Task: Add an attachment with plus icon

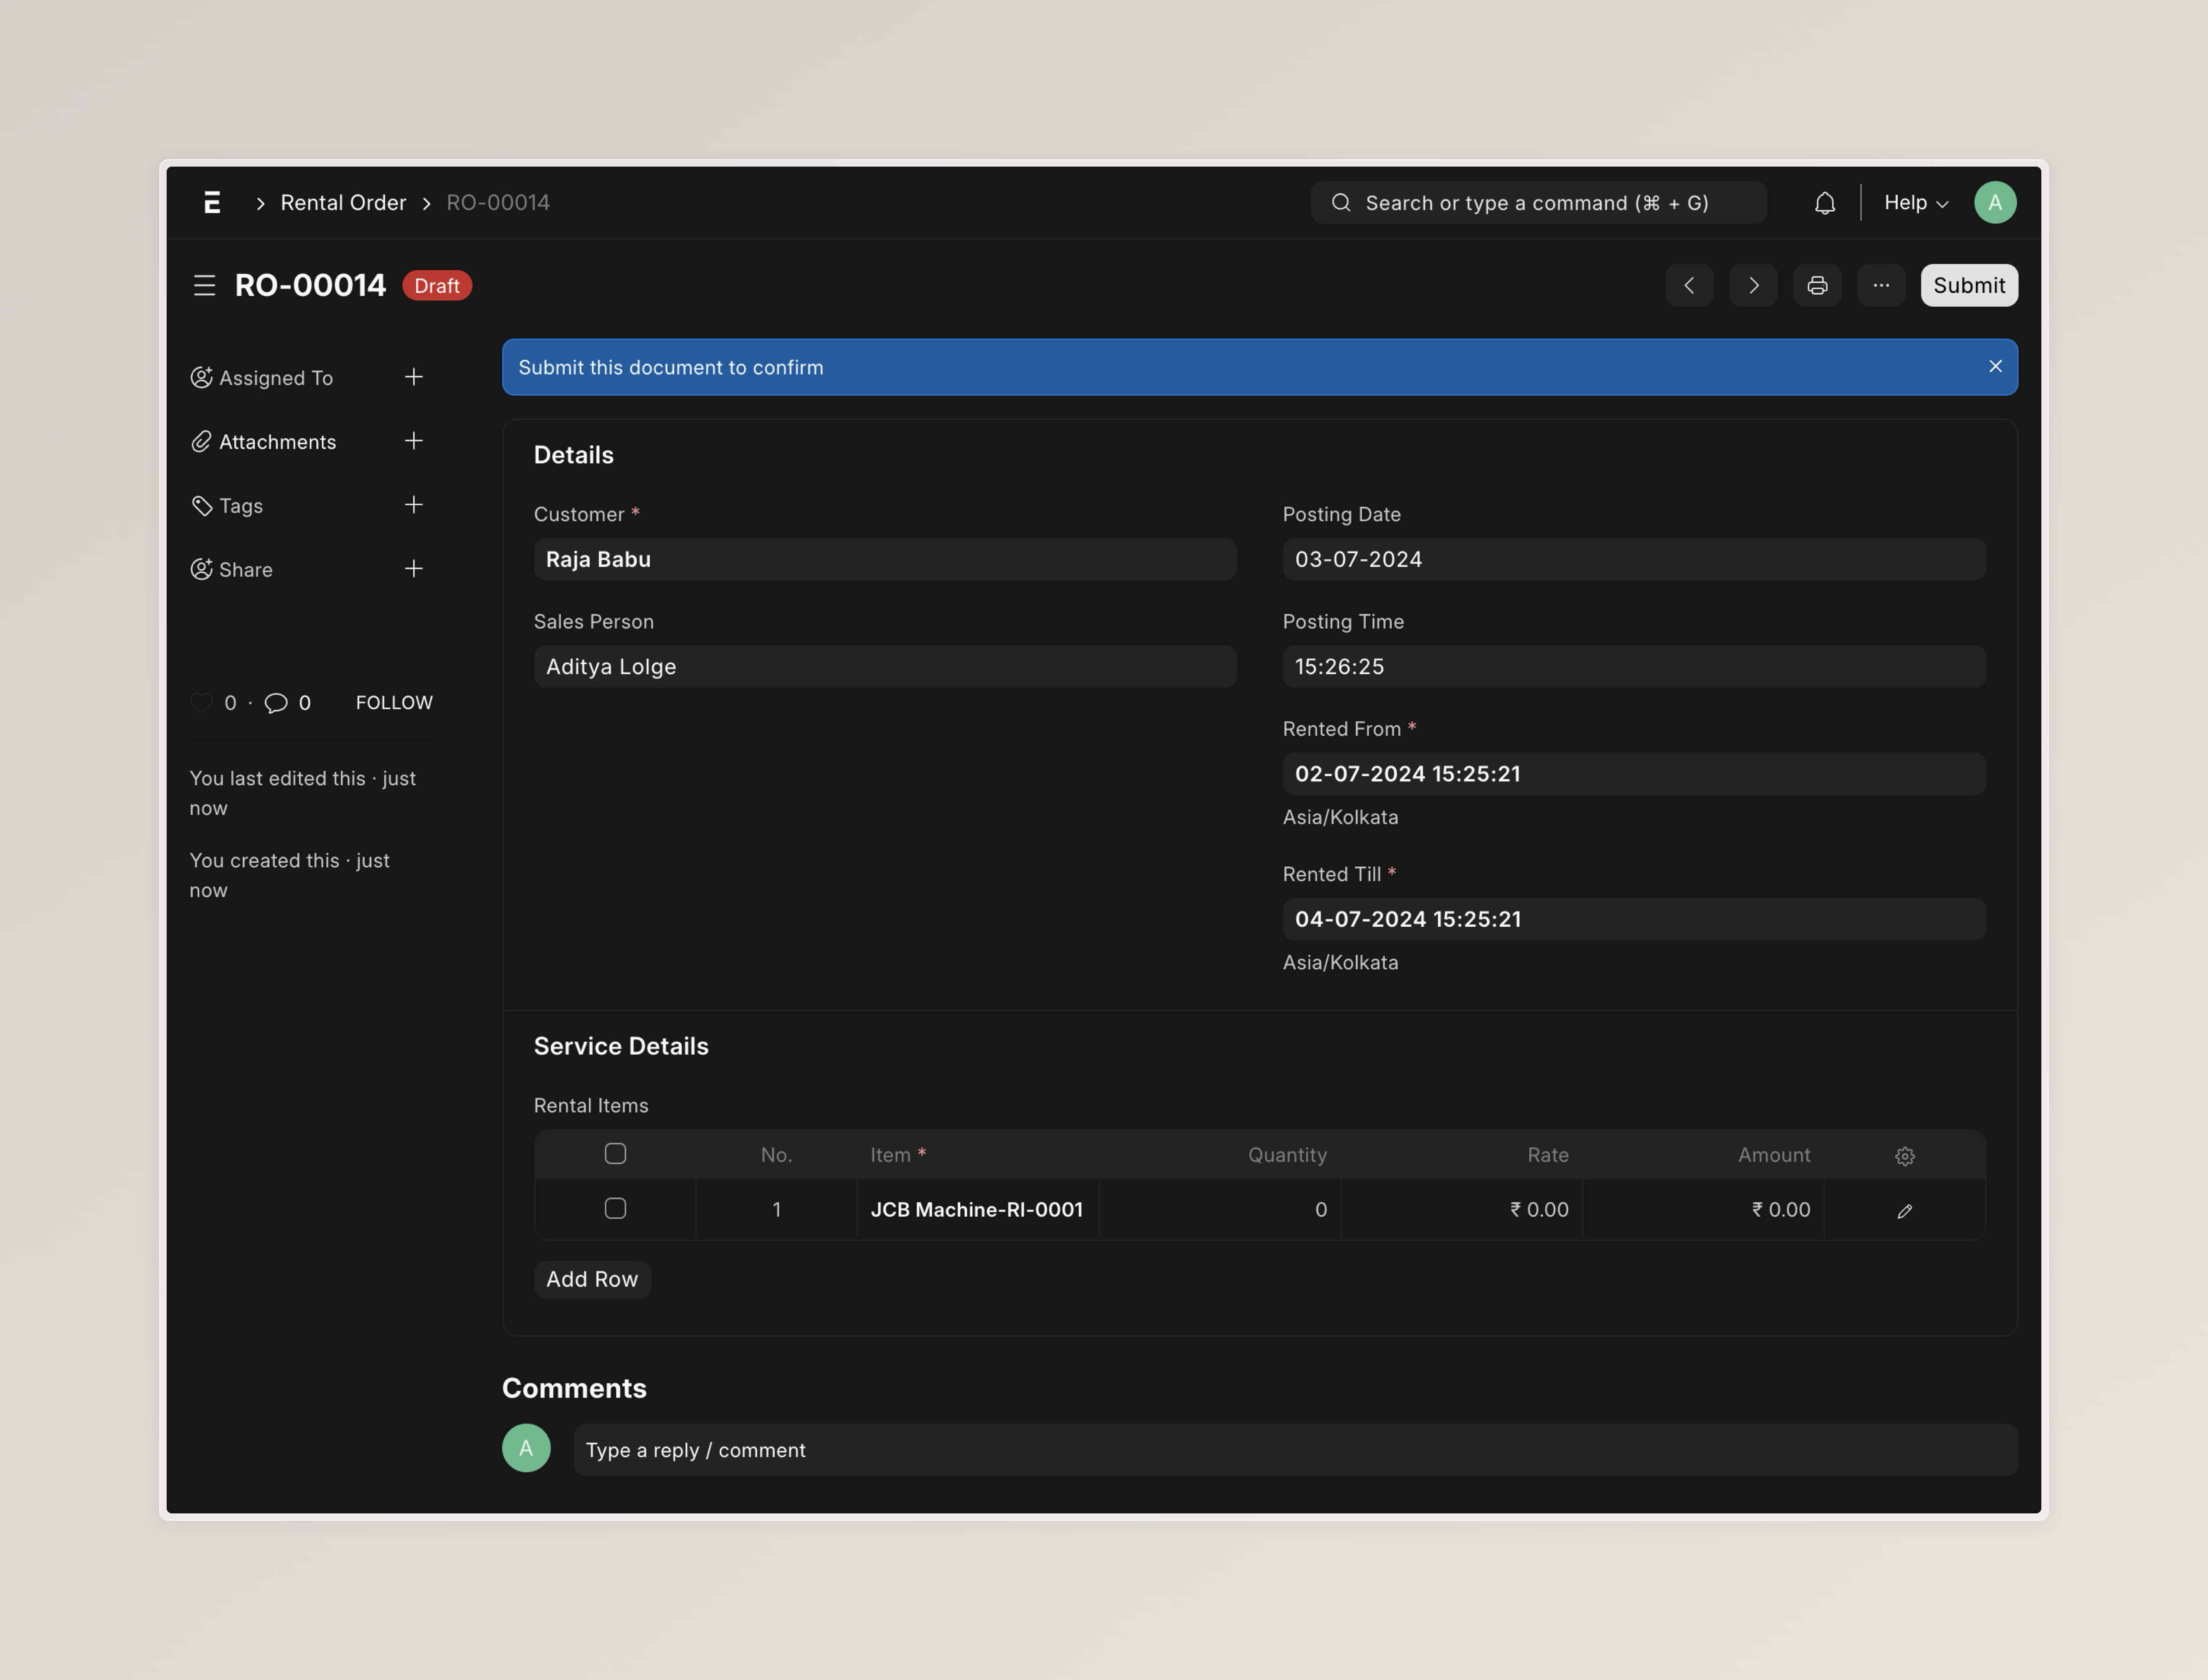Action: (x=413, y=441)
